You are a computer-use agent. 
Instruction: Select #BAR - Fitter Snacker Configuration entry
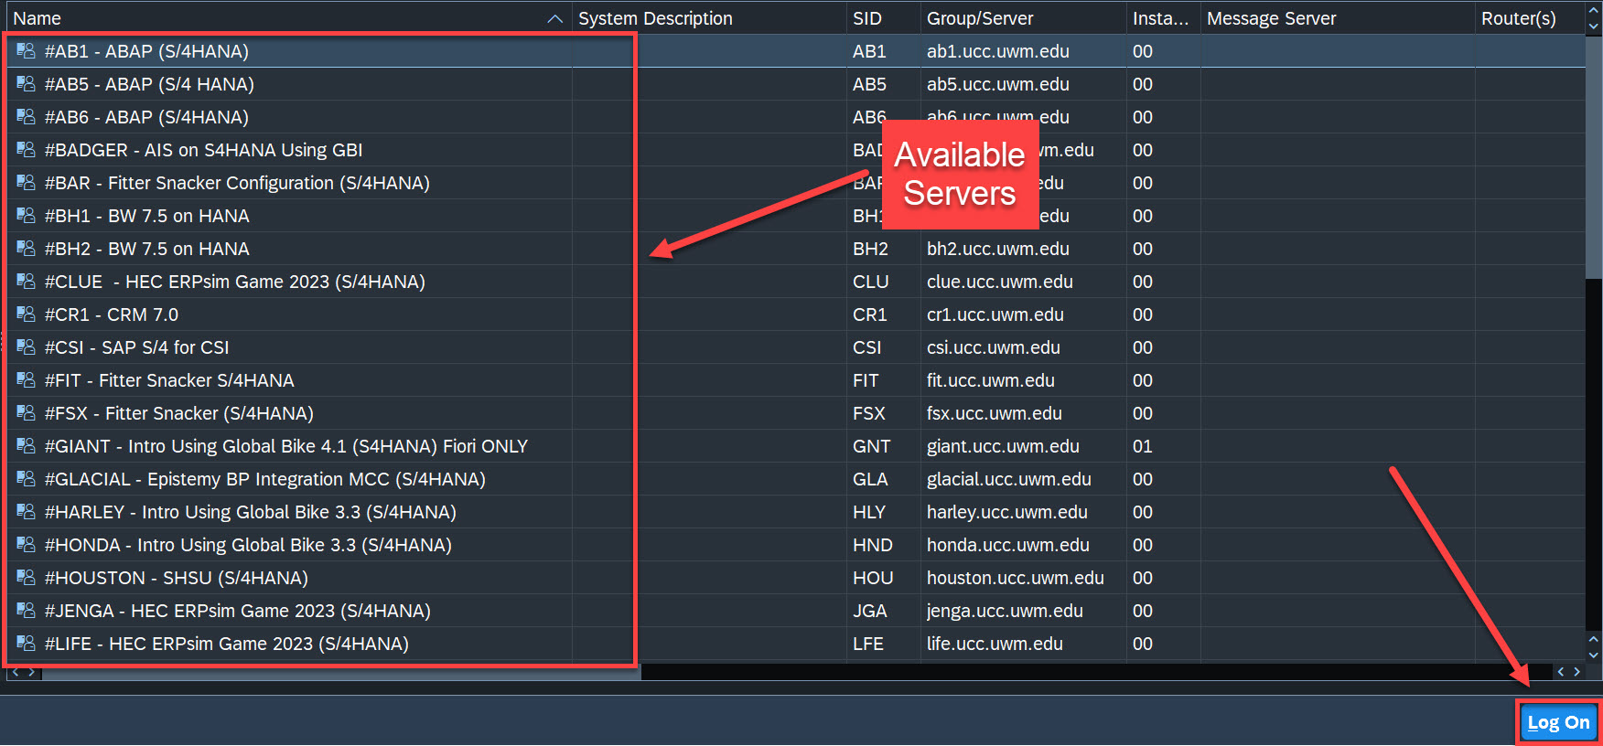(x=237, y=183)
